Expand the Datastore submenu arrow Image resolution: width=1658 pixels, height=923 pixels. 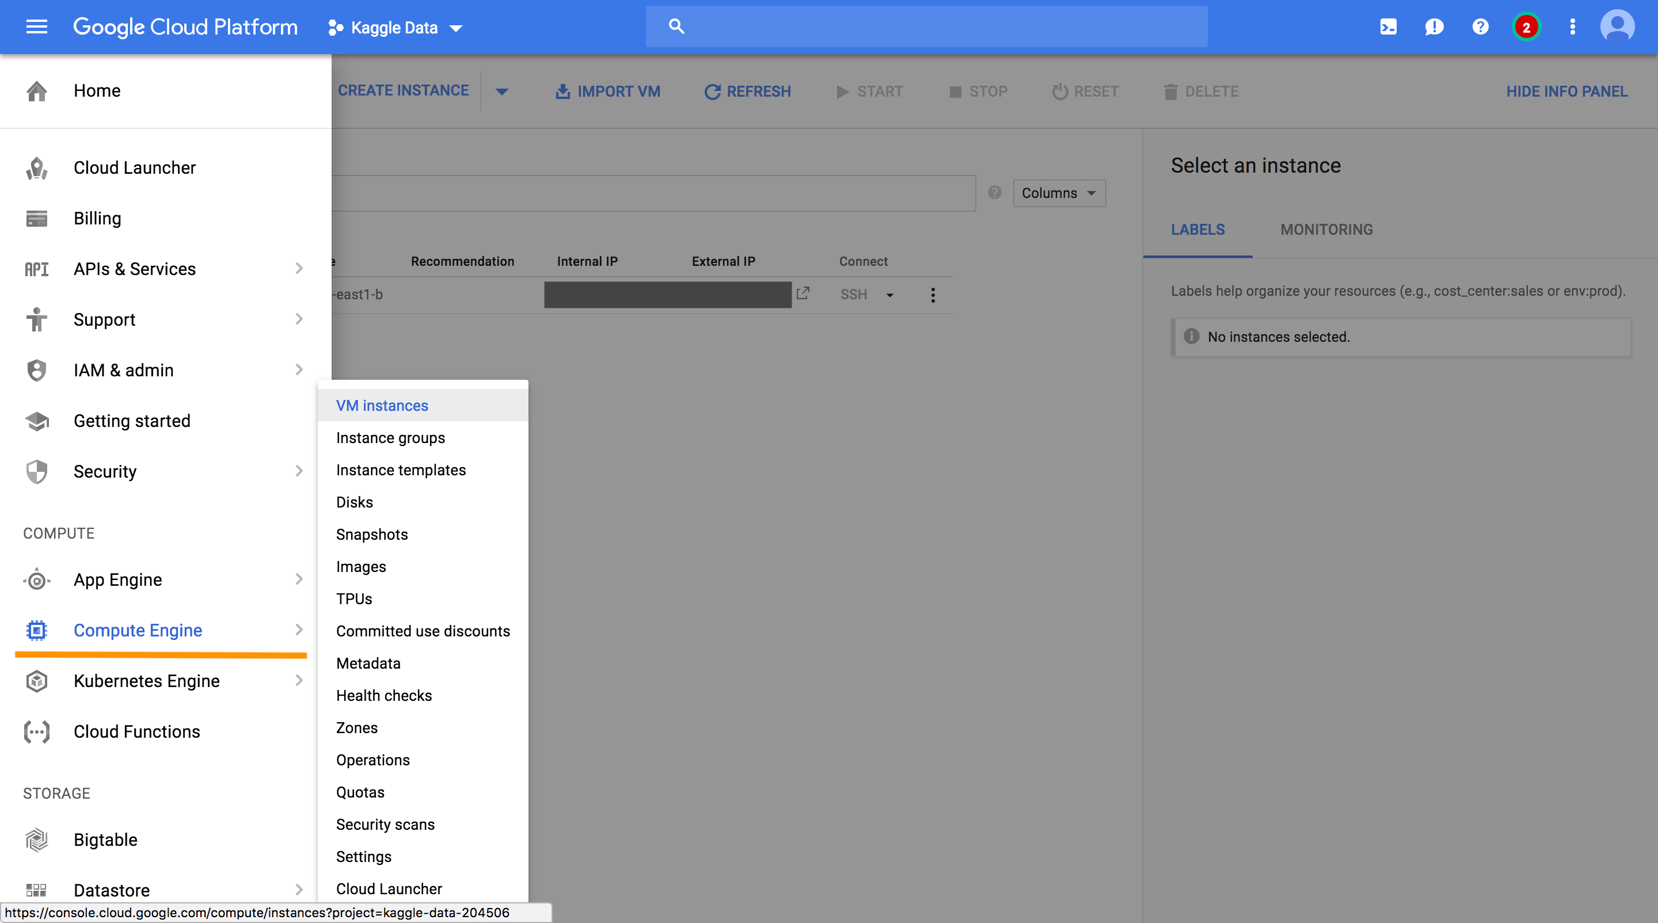click(299, 890)
